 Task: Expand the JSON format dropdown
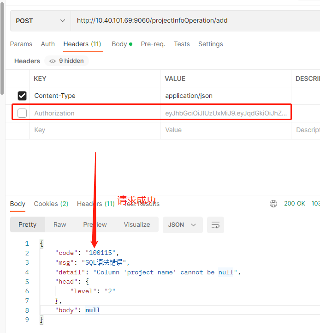(182, 224)
